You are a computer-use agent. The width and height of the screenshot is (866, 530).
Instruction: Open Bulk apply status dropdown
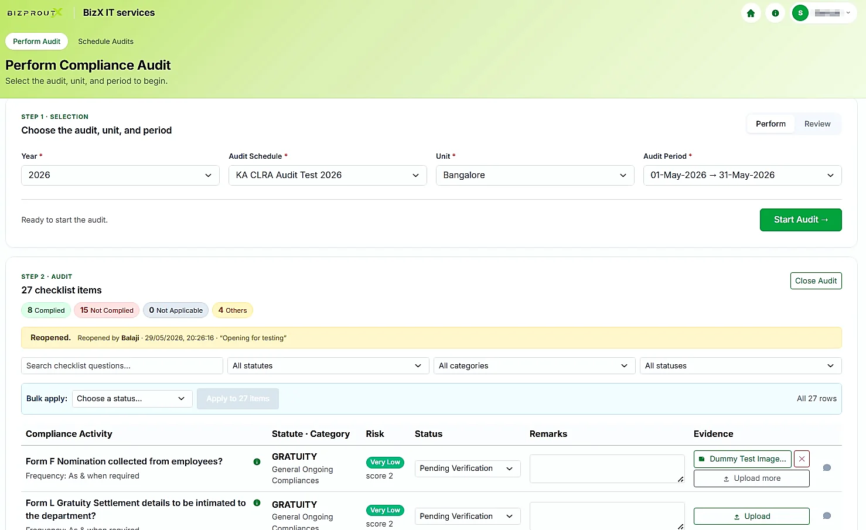click(132, 399)
